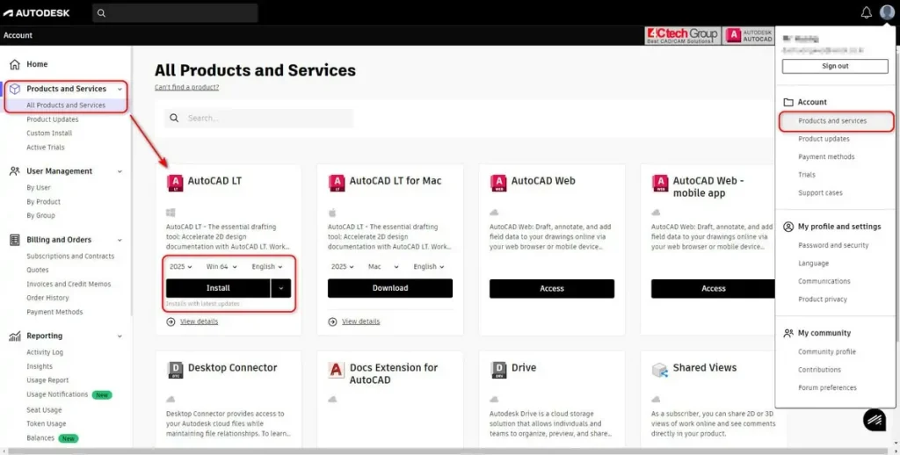Click the User Management people icon
Screen dimensions: 900x455
pos(15,171)
